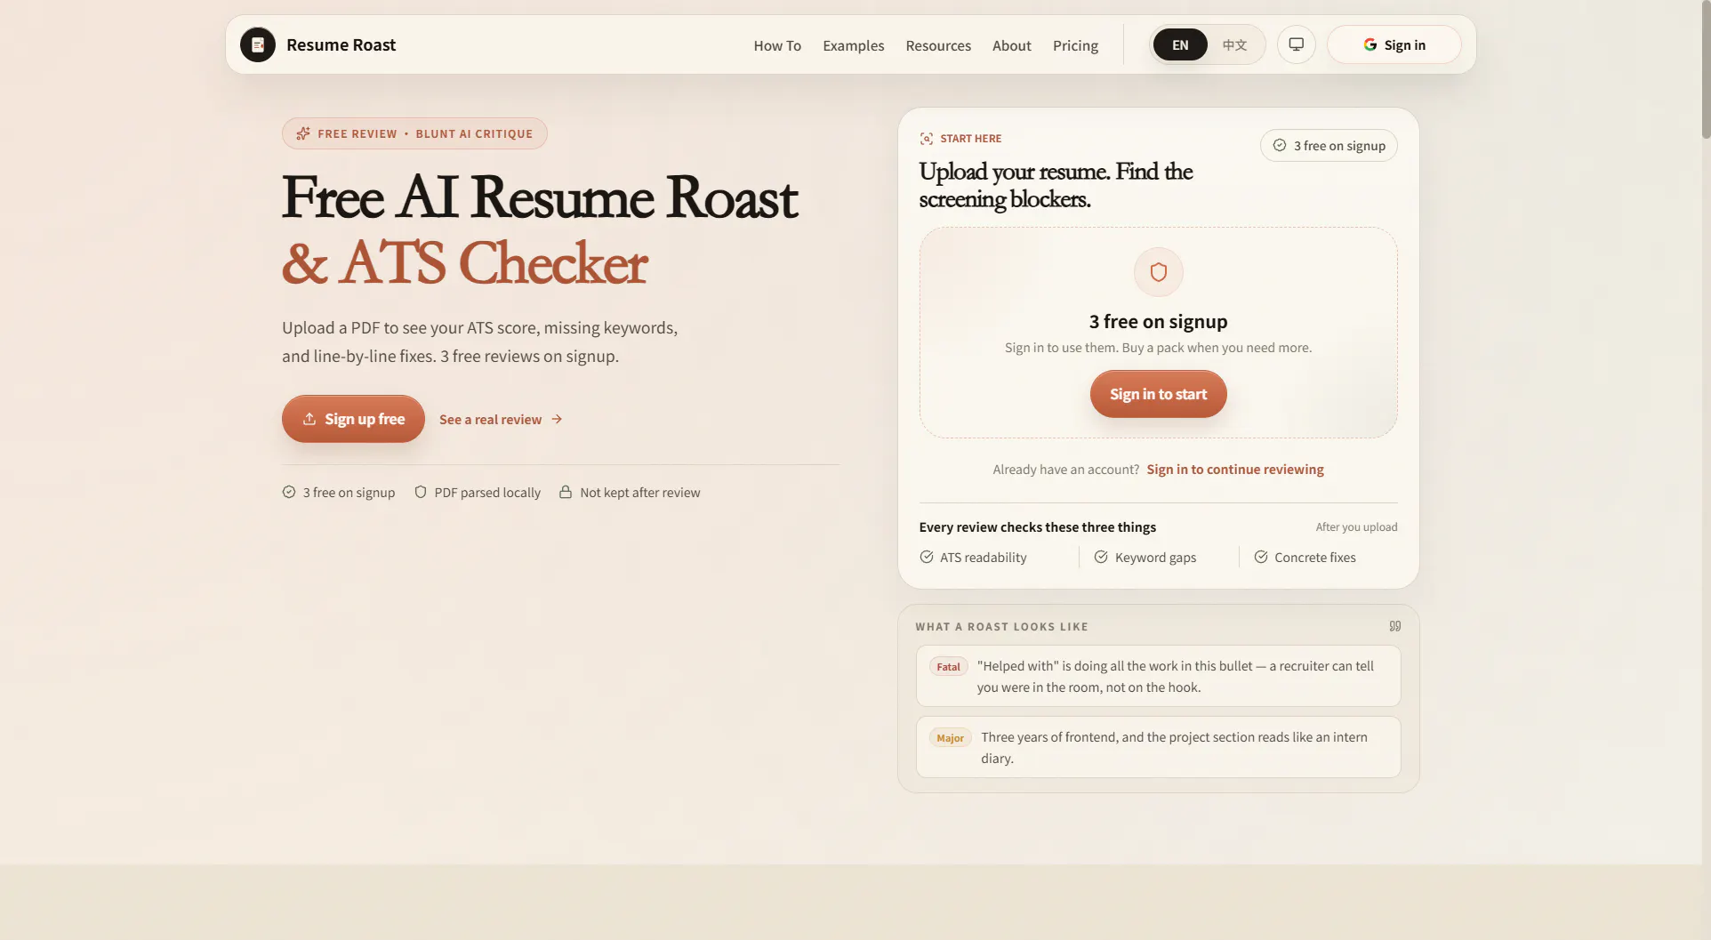Click Not kept after review text
Screen dimensions: 1711x940
[x=640, y=493]
